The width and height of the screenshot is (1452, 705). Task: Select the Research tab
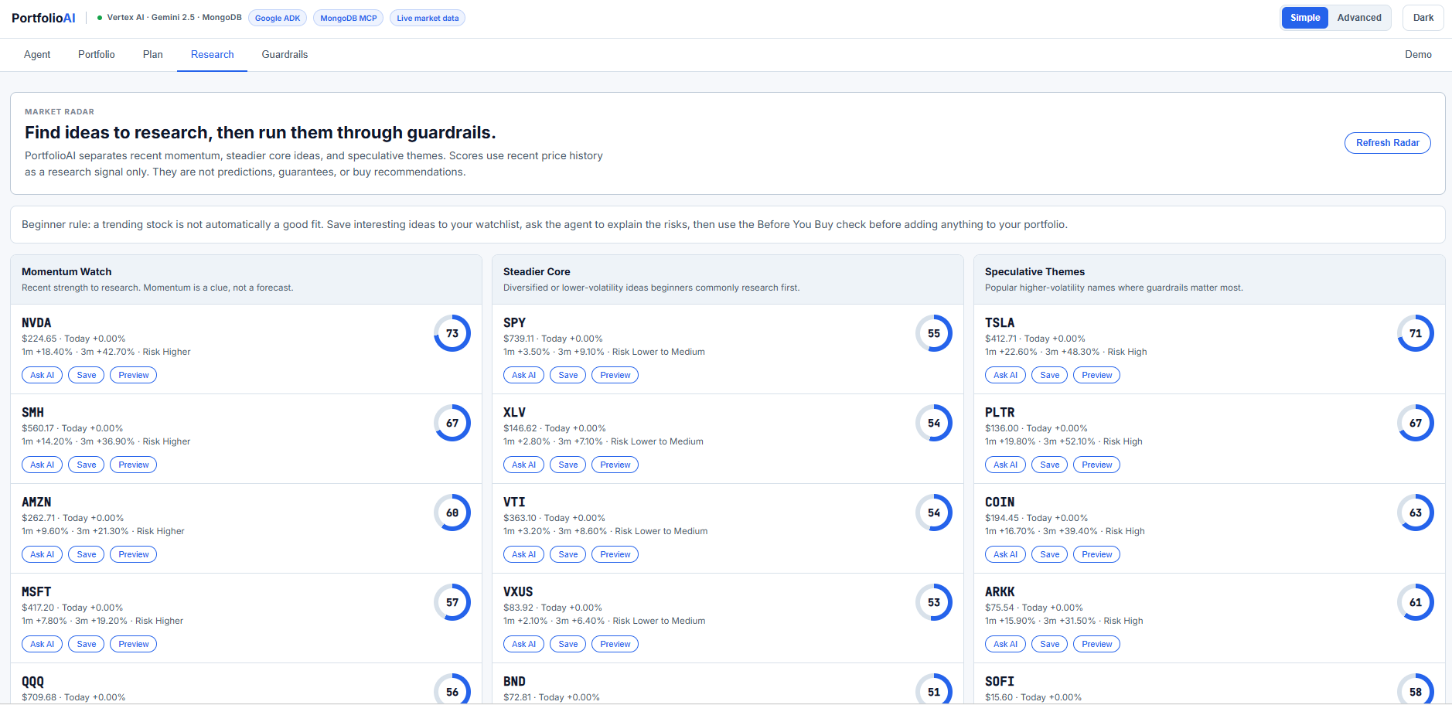point(213,55)
